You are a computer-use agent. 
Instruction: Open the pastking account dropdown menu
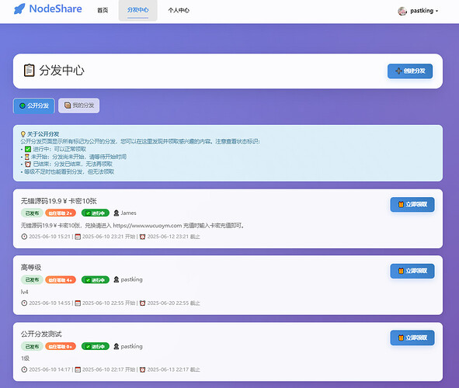point(418,11)
